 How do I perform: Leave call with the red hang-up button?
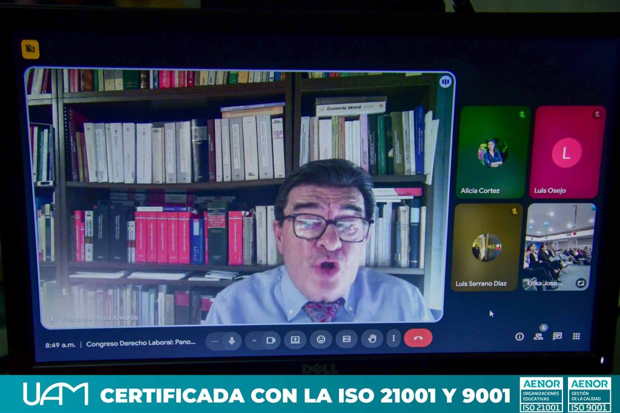[x=418, y=338]
